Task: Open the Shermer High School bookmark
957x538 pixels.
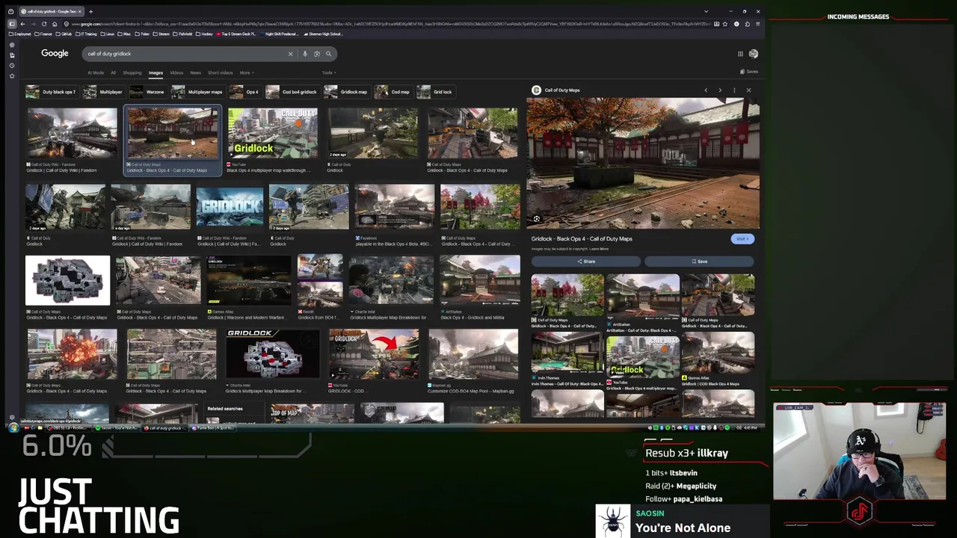Action: pos(324,34)
